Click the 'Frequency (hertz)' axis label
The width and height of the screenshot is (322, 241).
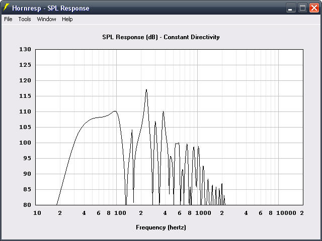161,227
